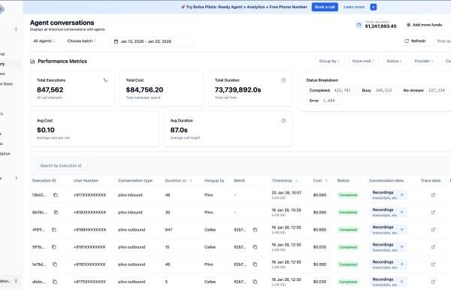Screen dimensions: 451x290
Task: Open the Jan 13 - Jan 20 date range picker
Action: [x=151, y=41]
